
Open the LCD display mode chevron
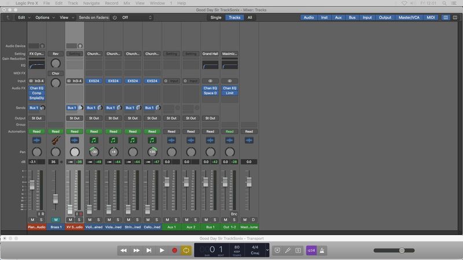[x=267, y=250]
